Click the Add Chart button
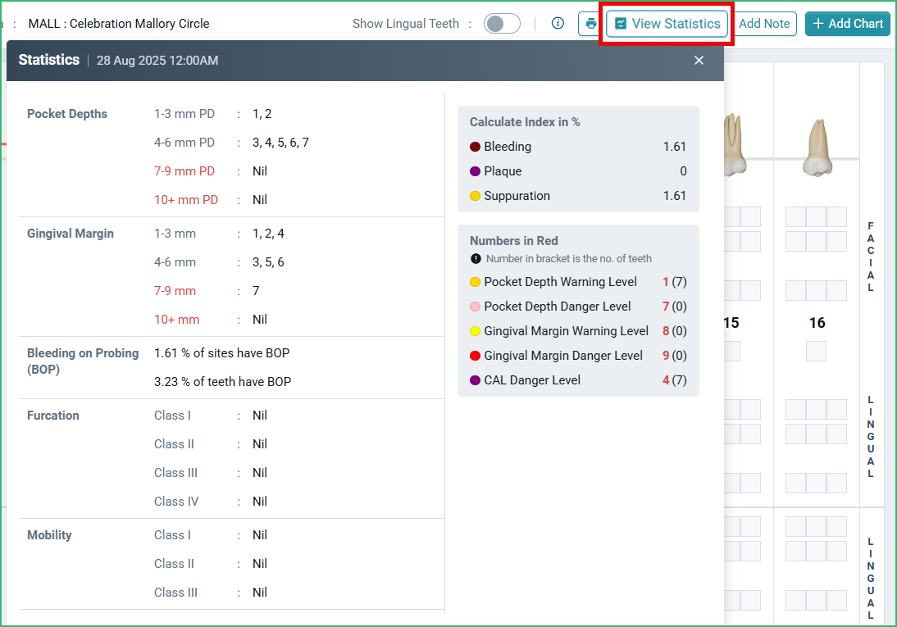 tap(848, 24)
